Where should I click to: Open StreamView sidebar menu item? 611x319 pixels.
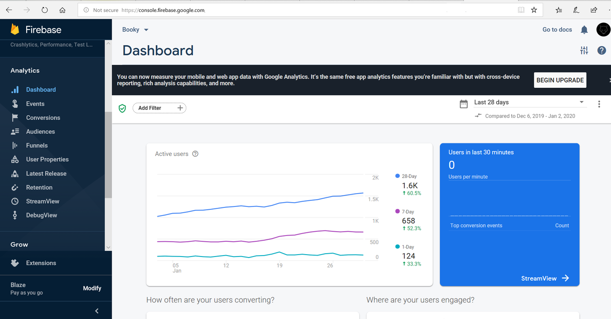[x=42, y=201]
